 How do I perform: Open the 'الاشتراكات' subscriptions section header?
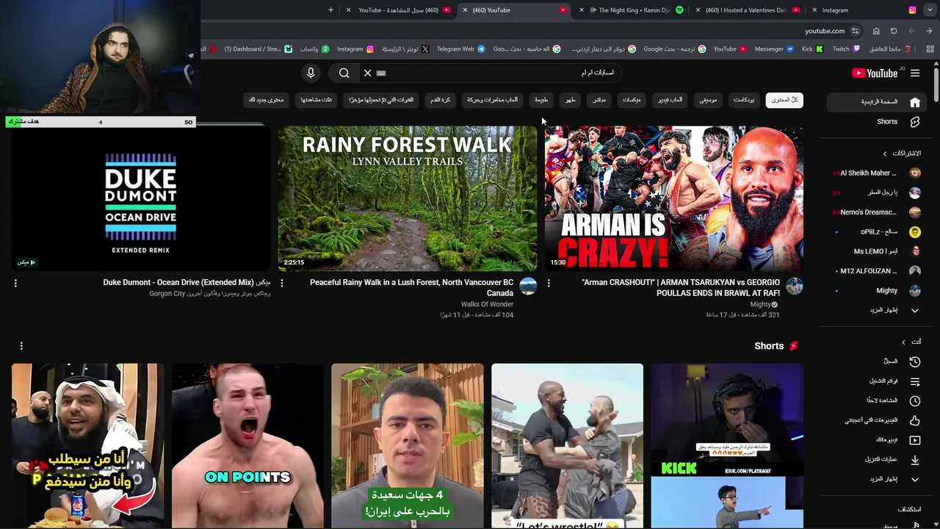click(901, 153)
